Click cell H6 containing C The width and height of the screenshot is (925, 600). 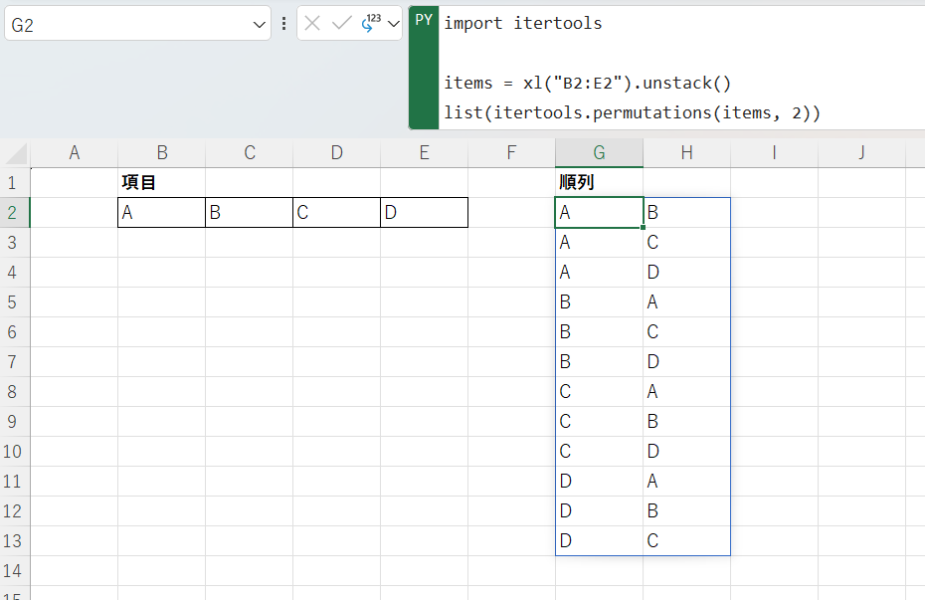(686, 332)
